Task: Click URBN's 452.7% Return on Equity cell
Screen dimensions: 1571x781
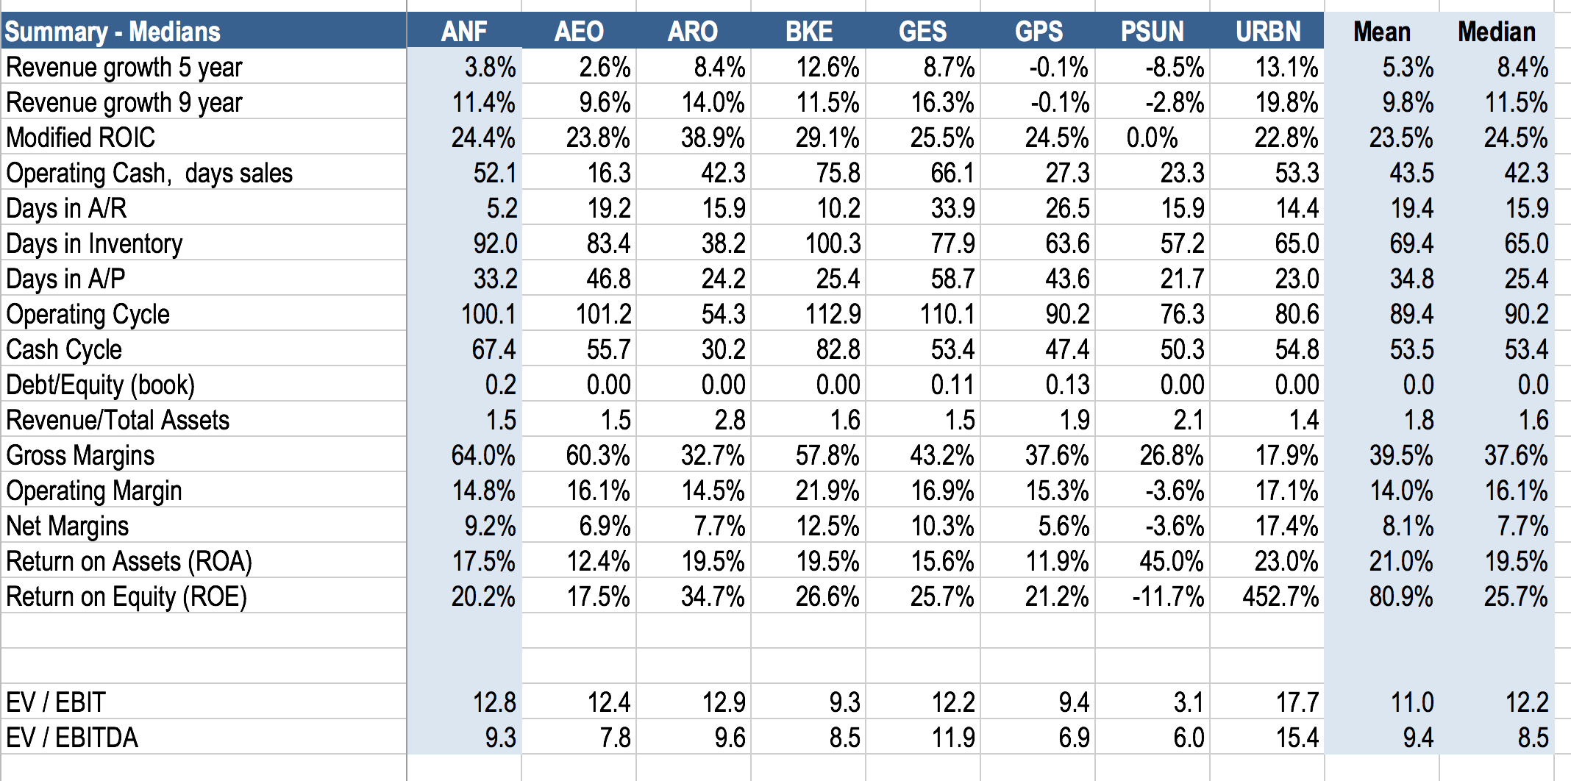Action: click(x=1280, y=596)
